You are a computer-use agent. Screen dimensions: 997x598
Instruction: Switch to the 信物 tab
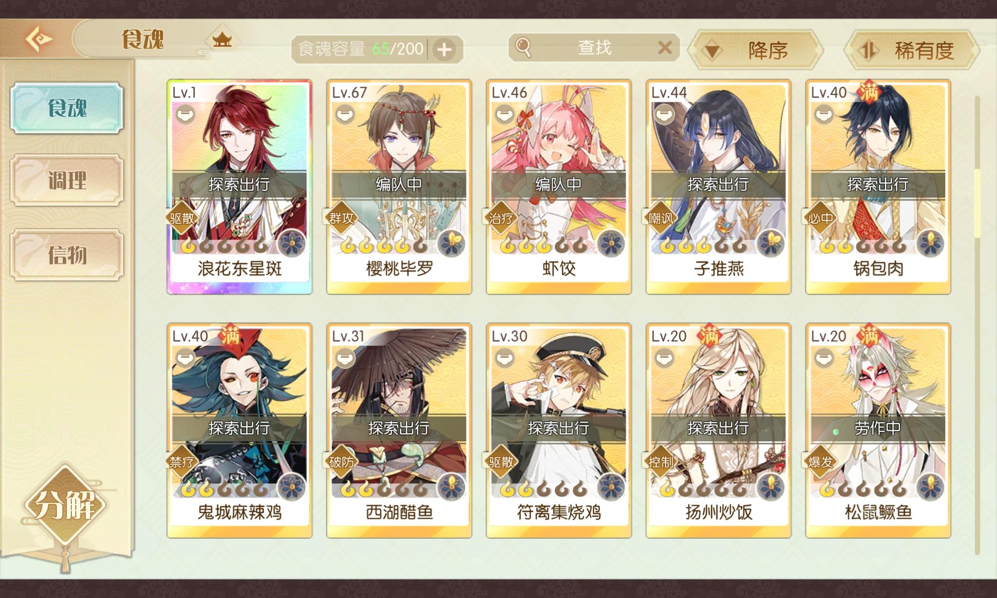[67, 255]
